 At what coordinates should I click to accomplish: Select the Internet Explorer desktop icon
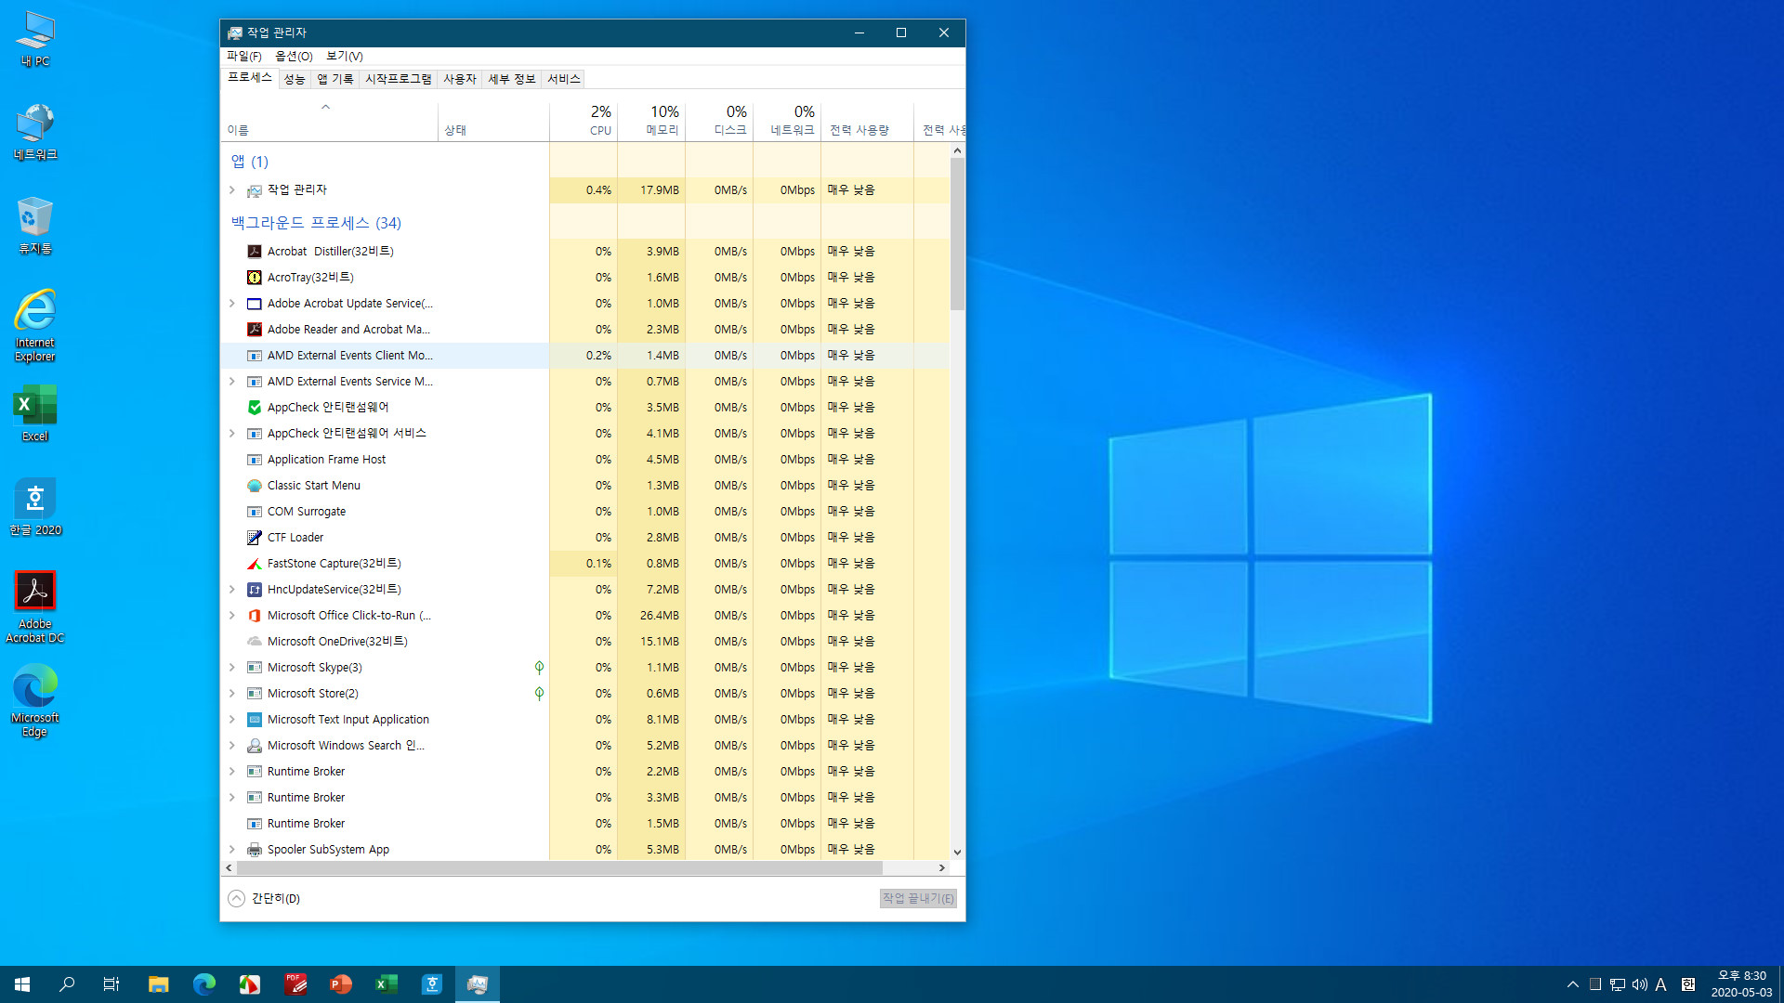[35, 326]
